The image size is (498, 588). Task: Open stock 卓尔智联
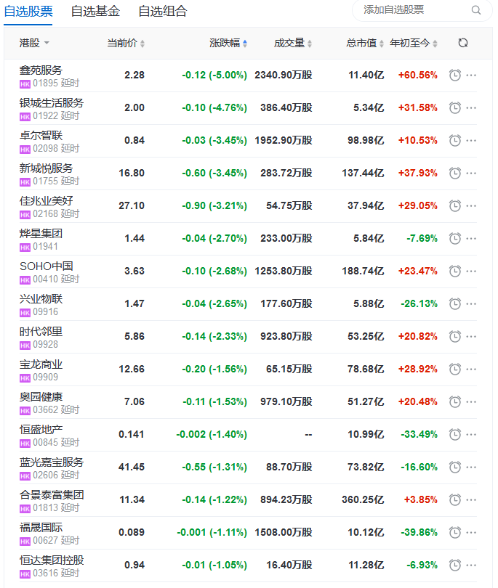41,135
